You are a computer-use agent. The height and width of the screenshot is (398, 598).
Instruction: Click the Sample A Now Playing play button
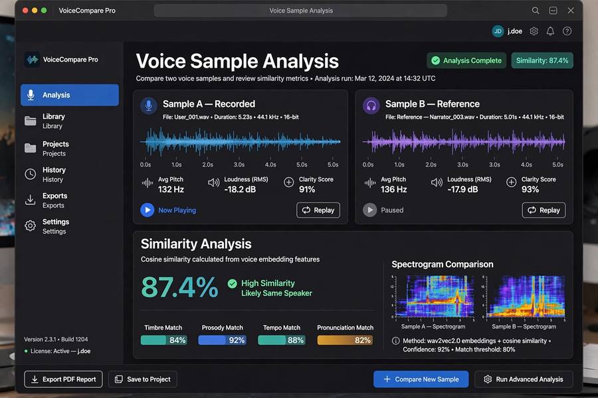(x=148, y=210)
